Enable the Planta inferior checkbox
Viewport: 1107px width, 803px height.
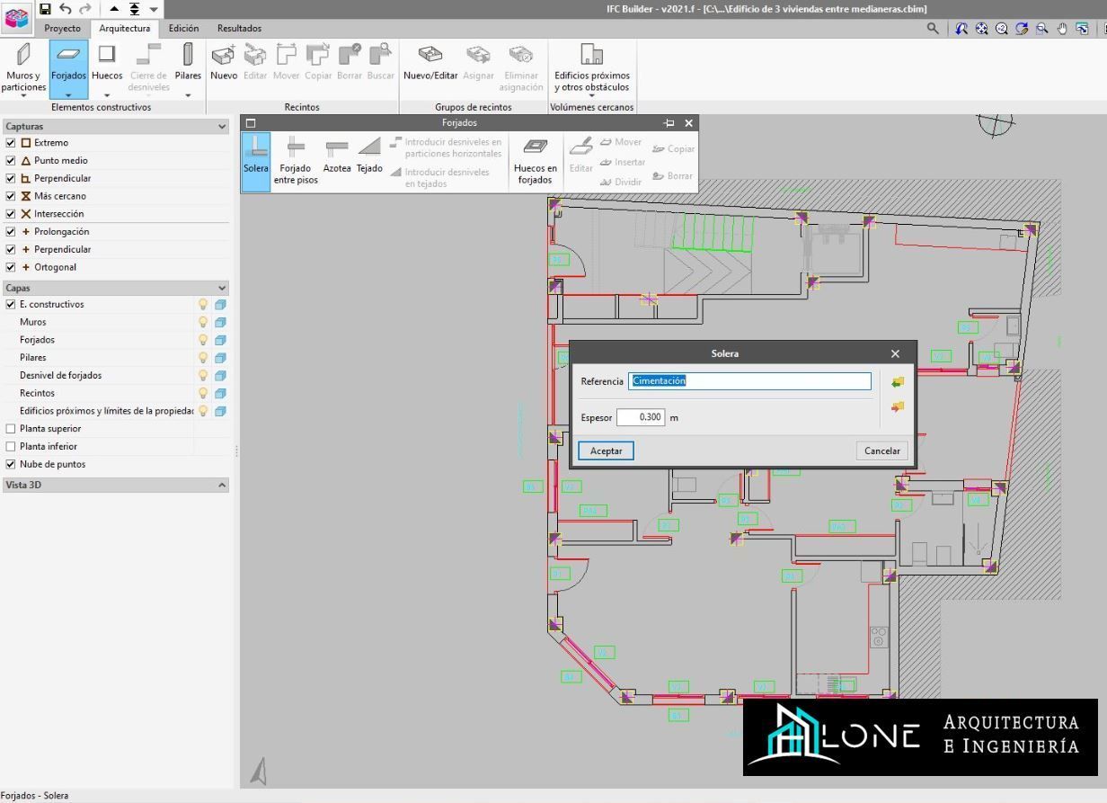[11, 447]
